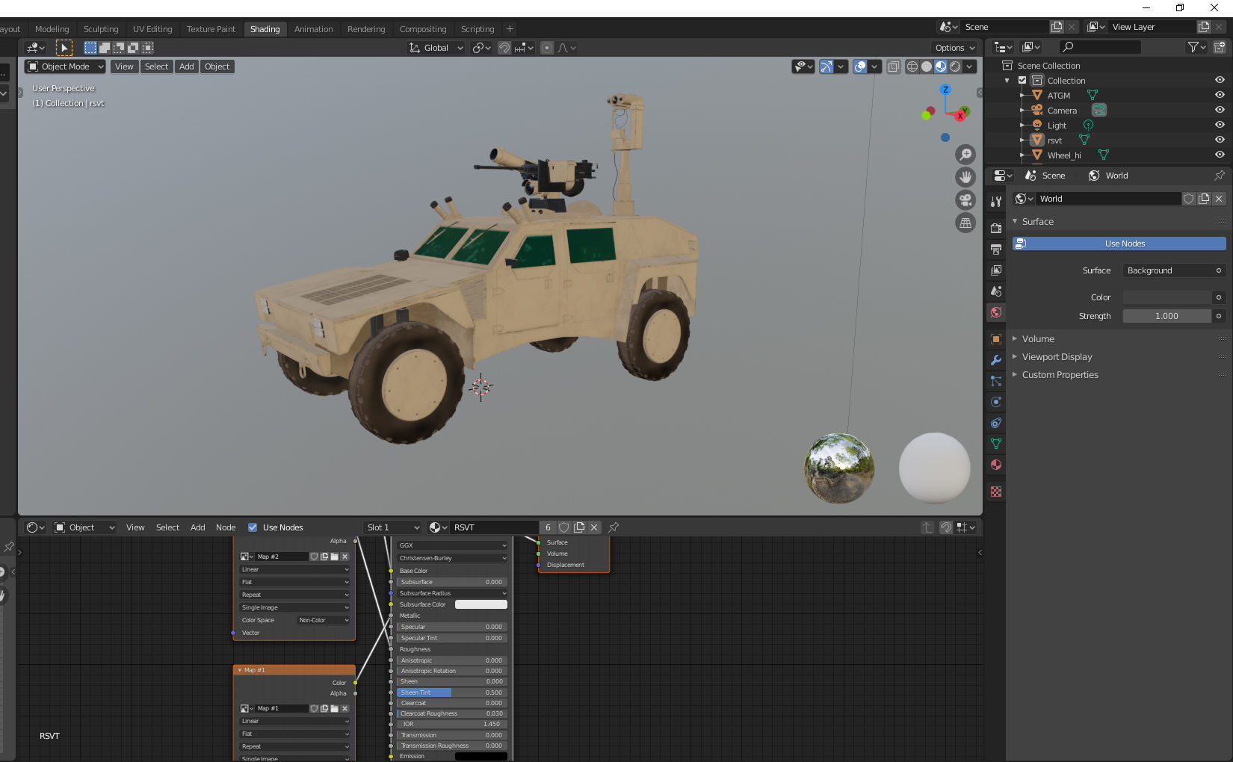Select material preview shading
This screenshot has height=762, width=1233.
[x=941, y=66]
